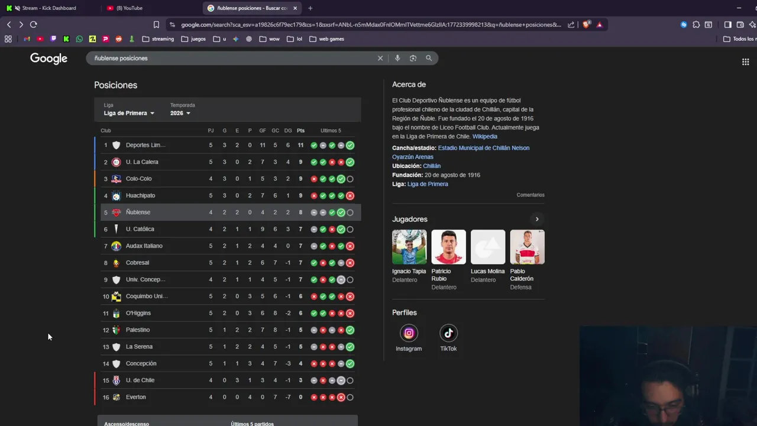This screenshot has height=426, width=757.
Task: Open the juegos bookmarks folder
Action: point(193,39)
